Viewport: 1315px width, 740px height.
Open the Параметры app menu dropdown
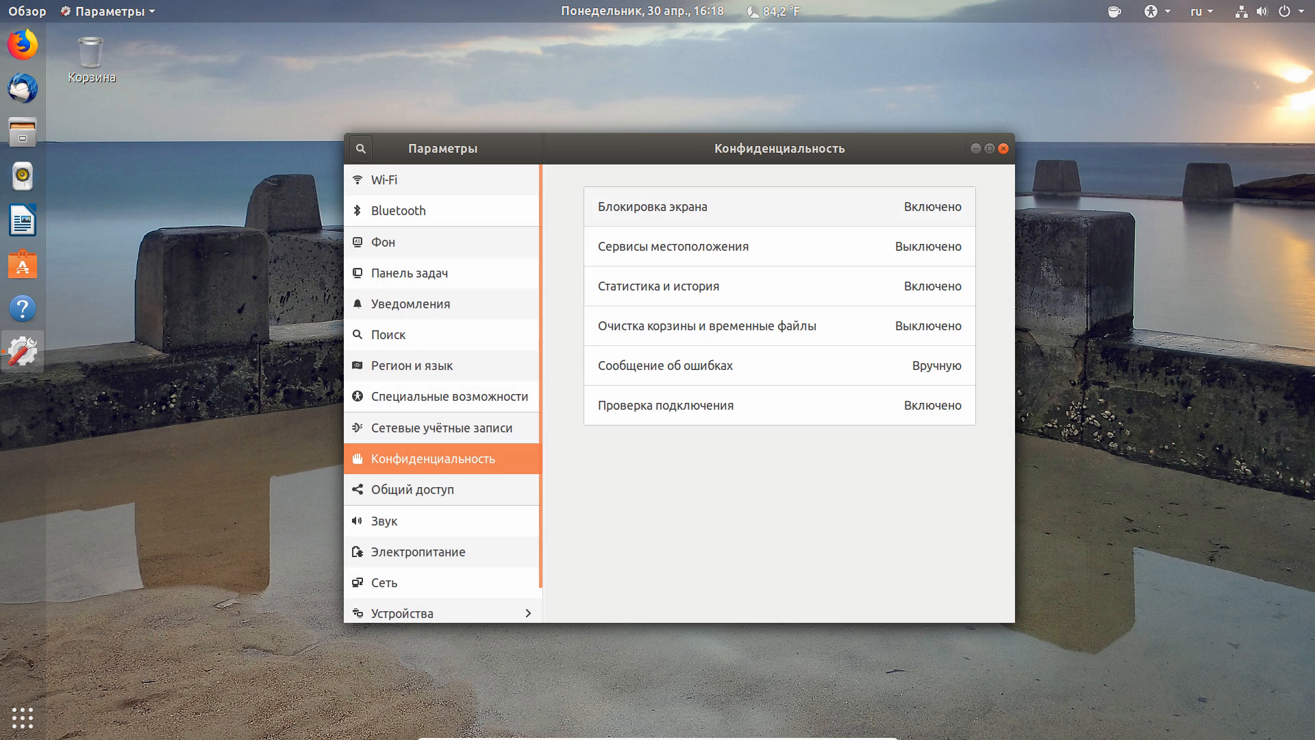tap(108, 12)
